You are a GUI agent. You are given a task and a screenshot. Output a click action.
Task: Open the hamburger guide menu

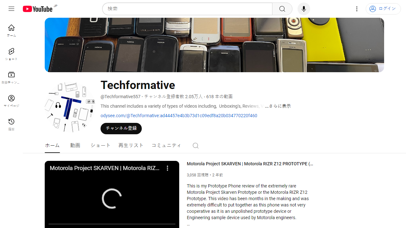tap(11, 9)
